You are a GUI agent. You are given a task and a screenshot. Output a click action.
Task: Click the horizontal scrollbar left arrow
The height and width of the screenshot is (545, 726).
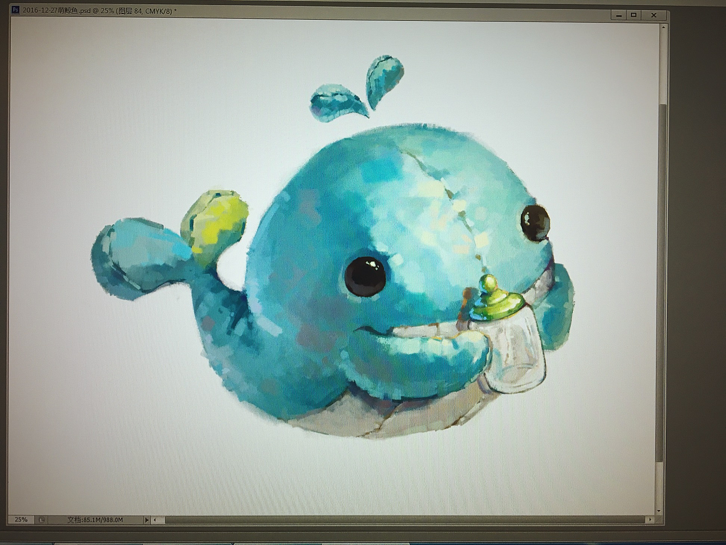tap(155, 520)
